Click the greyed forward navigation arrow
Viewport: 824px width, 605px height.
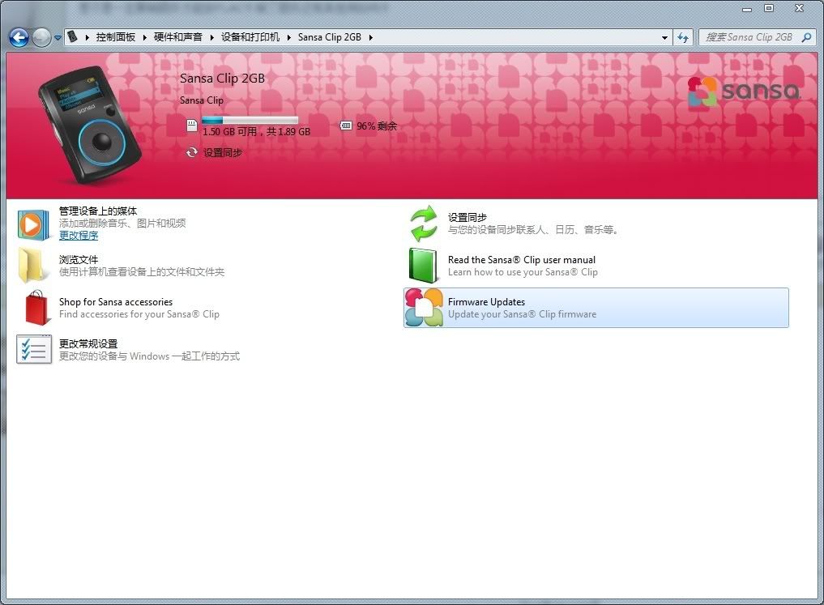(41, 37)
